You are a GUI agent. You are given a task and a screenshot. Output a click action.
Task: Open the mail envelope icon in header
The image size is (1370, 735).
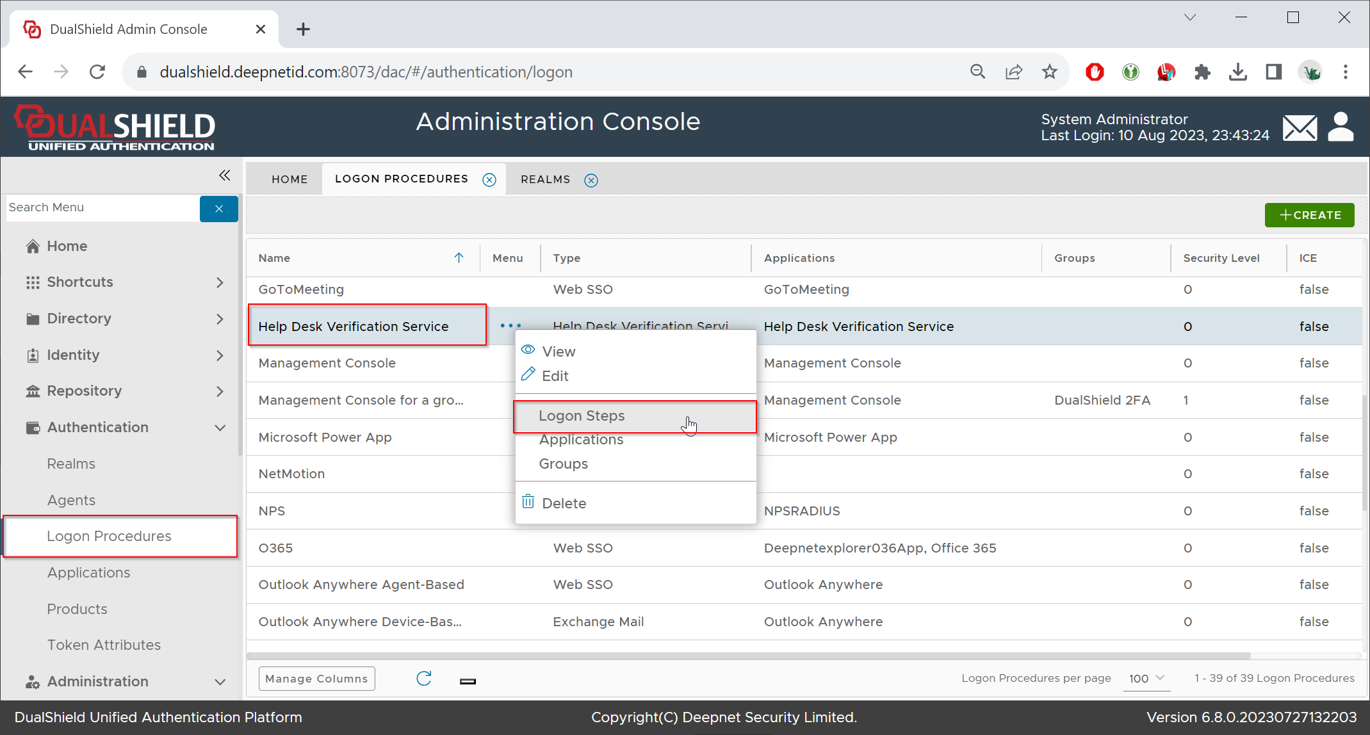[x=1300, y=127]
